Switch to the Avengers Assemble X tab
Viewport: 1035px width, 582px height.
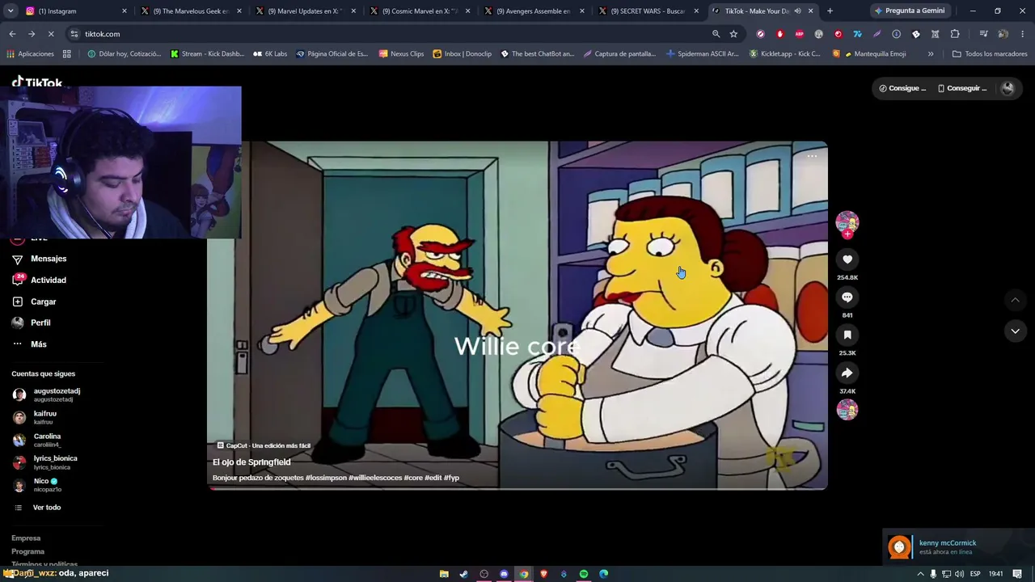point(534,11)
